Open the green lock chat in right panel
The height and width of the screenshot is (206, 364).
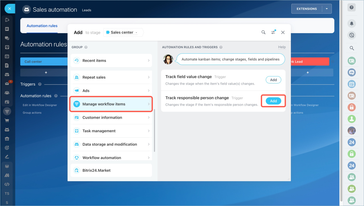[x=352, y=154]
